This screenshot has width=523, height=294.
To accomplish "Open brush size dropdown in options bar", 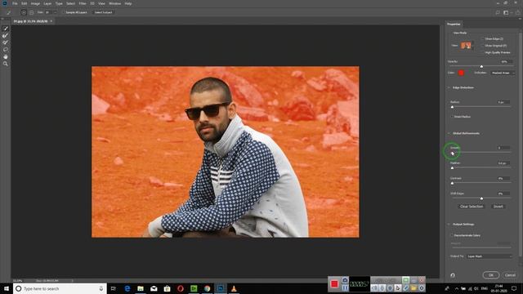I will click(x=55, y=12).
